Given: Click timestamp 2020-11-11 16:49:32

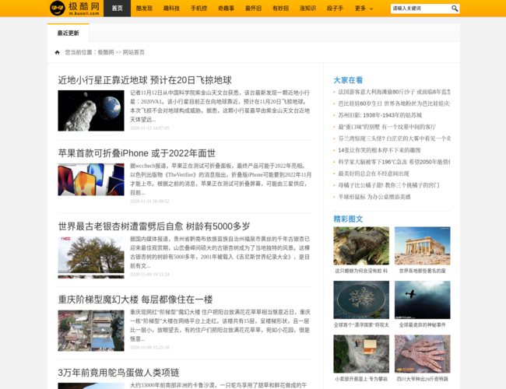Looking at the screenshot, I should pyautogui.click(x=149, y=202).
